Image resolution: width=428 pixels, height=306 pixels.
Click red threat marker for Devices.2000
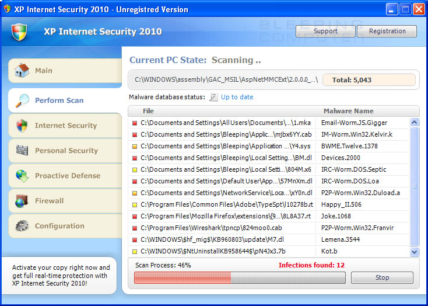135,158
